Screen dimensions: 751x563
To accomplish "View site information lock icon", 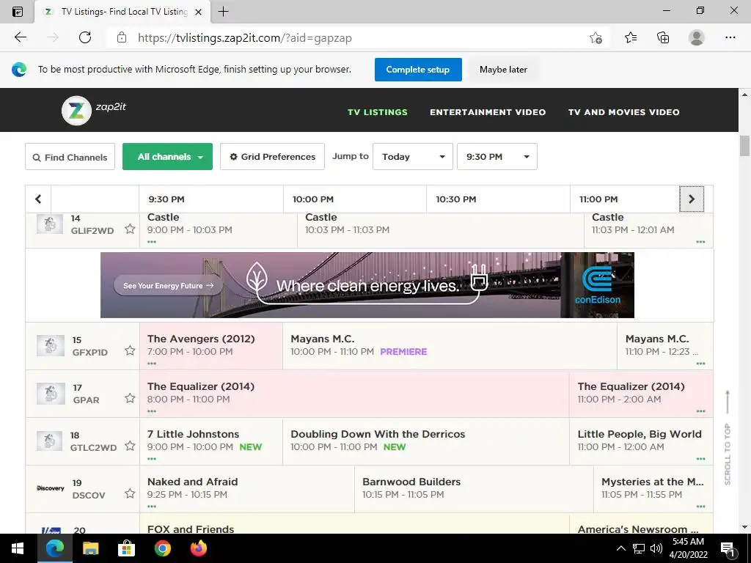I will click(x=122, y=37).
